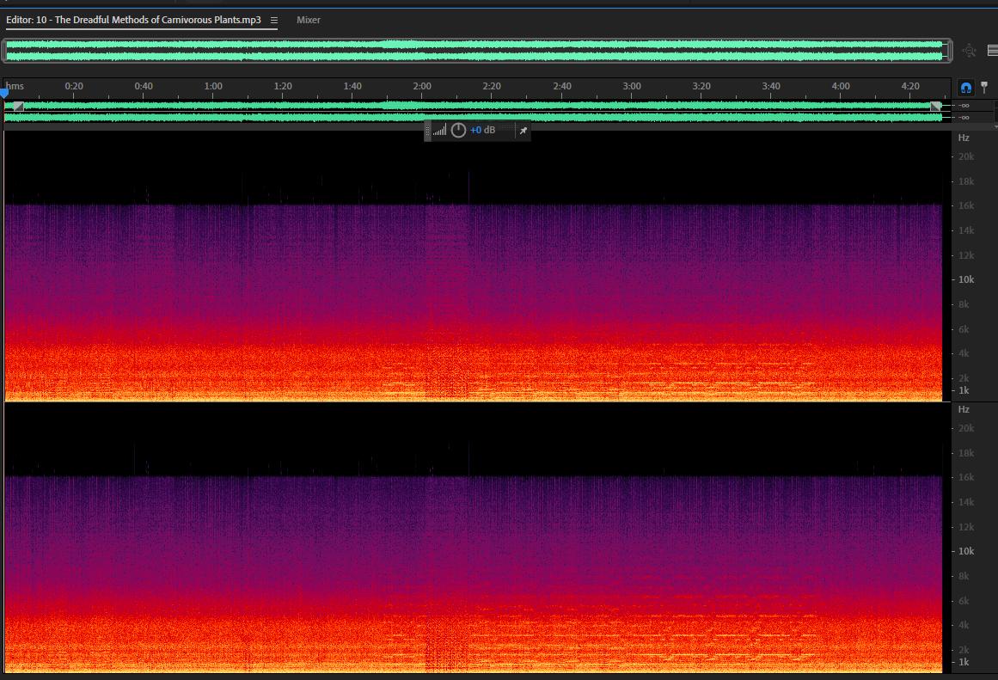Click the 1:00 mark on the timeline ruler

(x=213, y=86)
